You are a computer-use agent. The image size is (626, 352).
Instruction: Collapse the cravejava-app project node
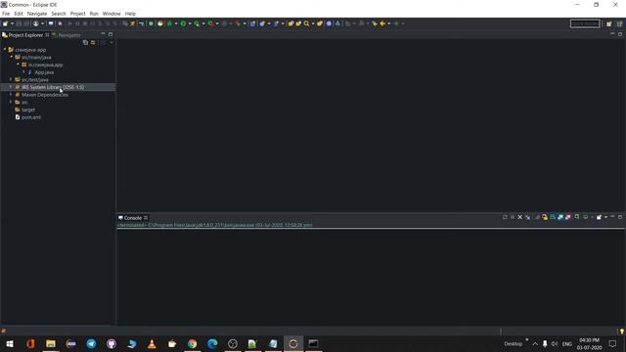[5, 50]
